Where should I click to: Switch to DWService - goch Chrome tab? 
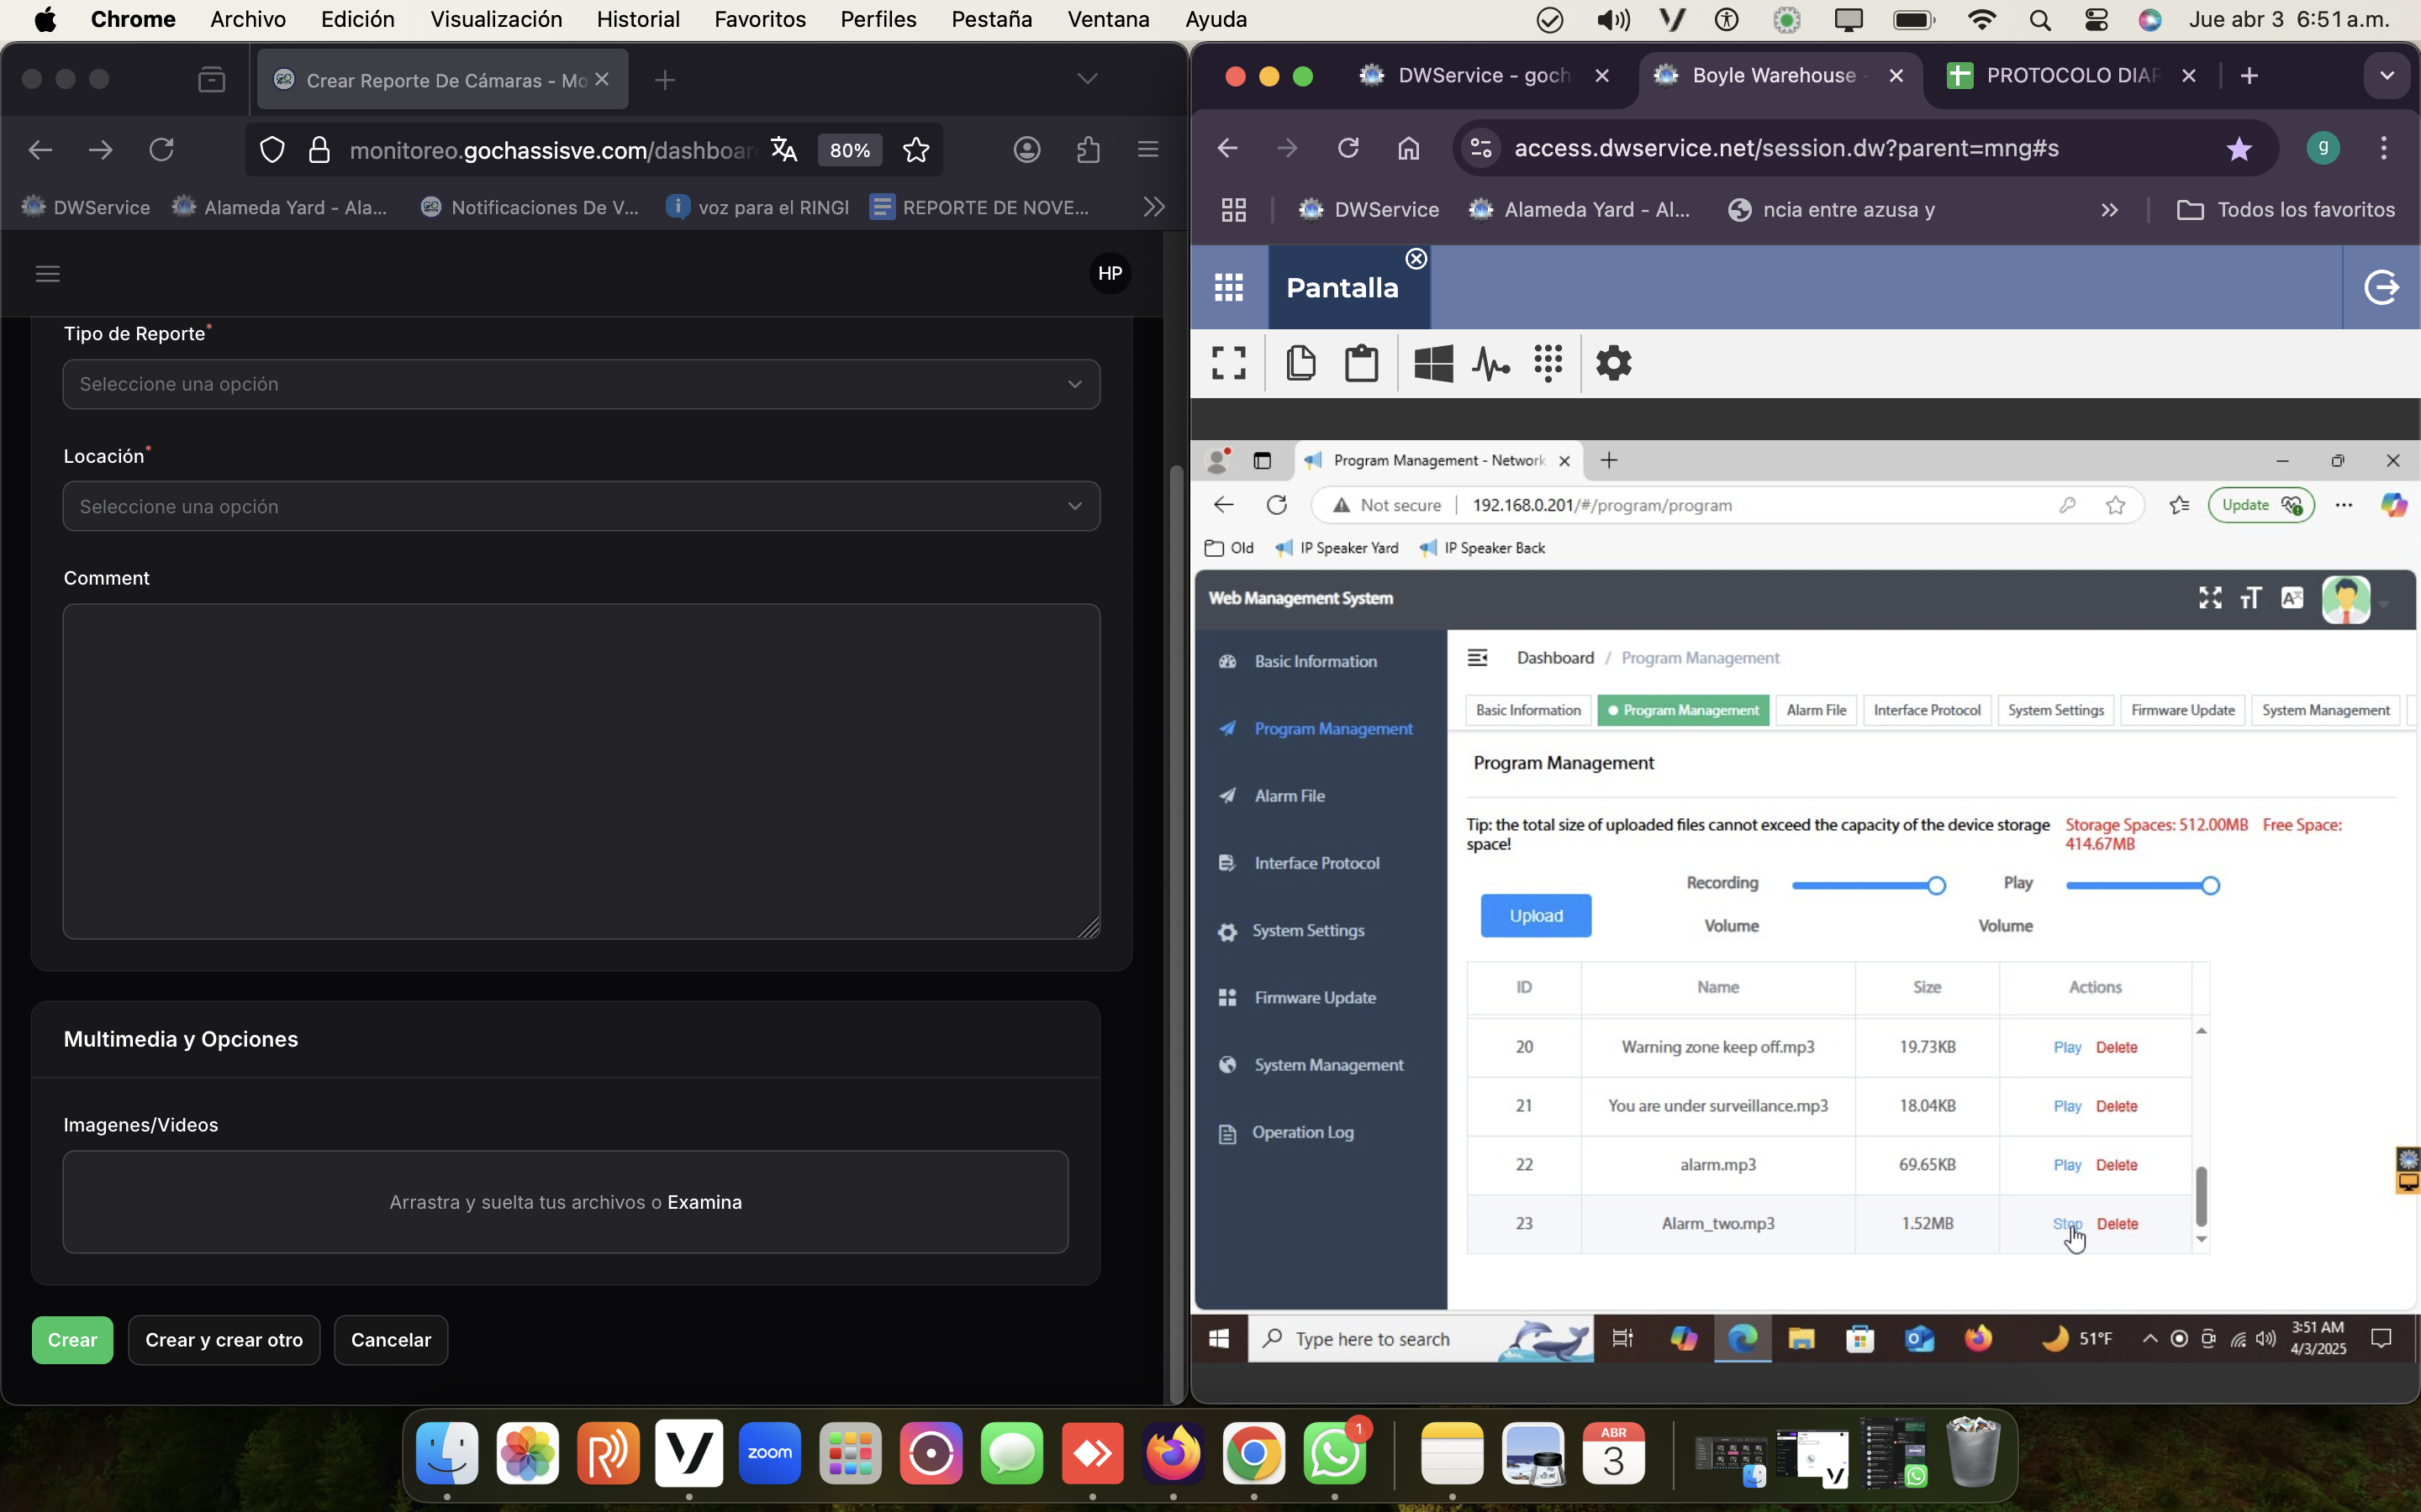[x=1484, y=76]
